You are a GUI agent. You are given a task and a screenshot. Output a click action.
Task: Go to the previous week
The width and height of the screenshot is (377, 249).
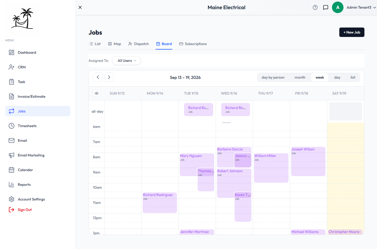pyautogui.click(x=98, y=77)
